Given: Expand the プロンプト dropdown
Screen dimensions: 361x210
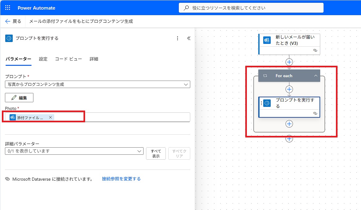Looking at the screenshot, I should coord(186,84).
